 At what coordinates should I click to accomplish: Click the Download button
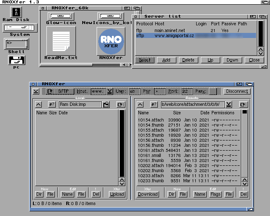pyautogui.click(x=148, y=194)
